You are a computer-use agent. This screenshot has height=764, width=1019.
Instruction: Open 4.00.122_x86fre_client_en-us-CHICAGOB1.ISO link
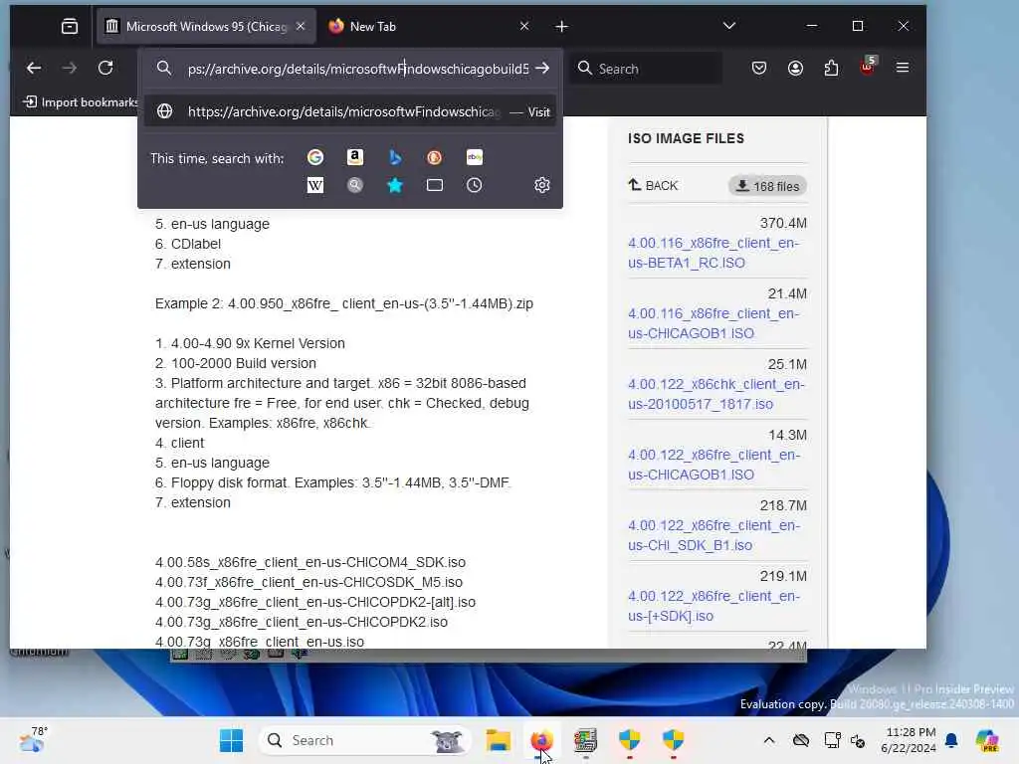tap(713, 465)
